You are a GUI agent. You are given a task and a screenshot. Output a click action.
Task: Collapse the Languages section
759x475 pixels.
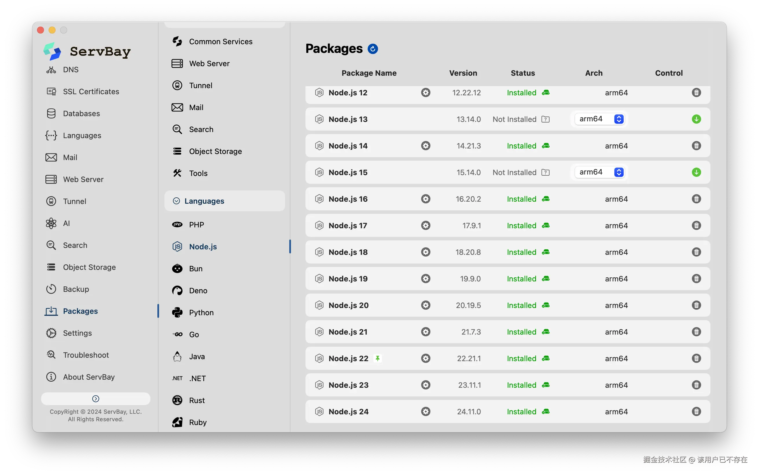coord(176,201)
